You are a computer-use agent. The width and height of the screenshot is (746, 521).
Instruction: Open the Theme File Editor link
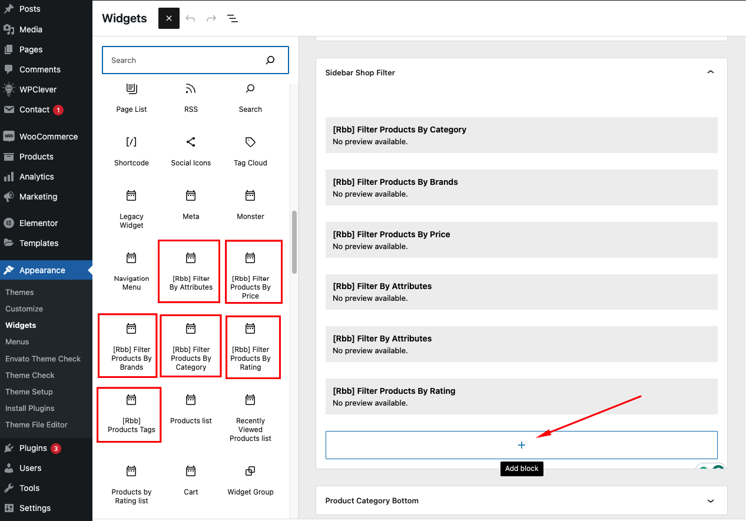pyautogui.click(x=37, y=424)
